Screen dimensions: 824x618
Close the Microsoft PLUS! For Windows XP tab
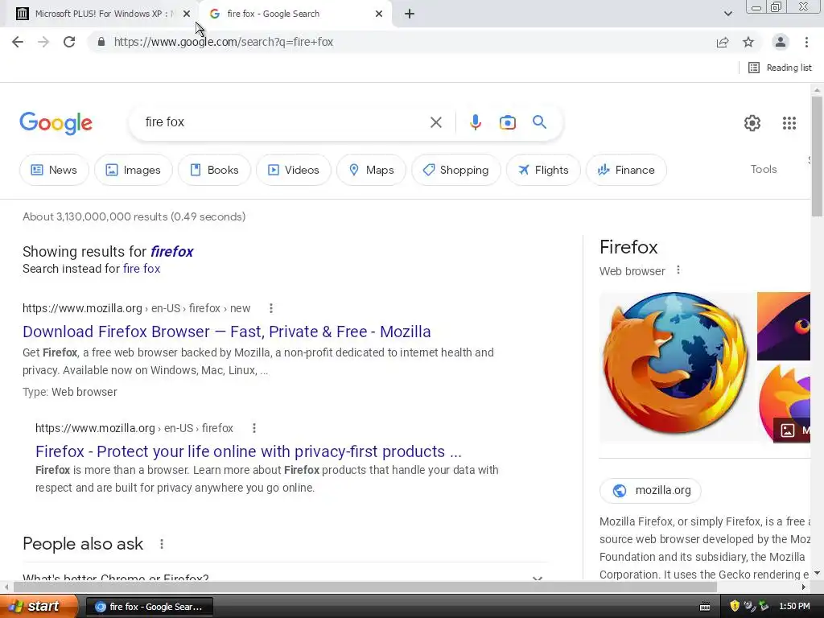[x=187, y=14]
